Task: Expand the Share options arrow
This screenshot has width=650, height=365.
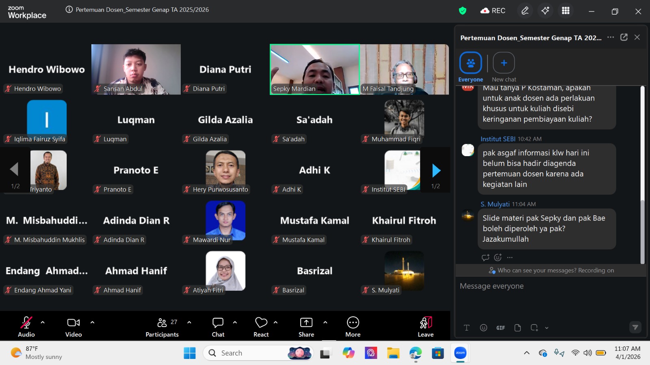Action: (x=325, y=322)
